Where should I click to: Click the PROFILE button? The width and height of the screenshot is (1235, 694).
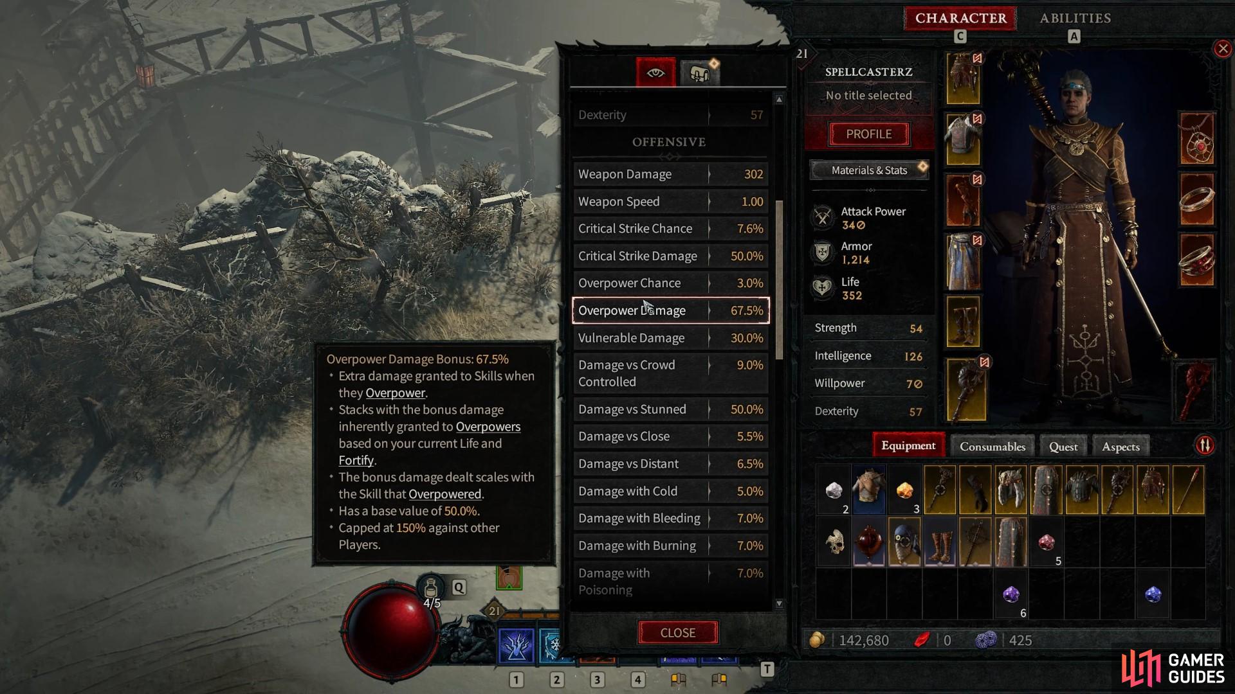(x=868, y=133)
